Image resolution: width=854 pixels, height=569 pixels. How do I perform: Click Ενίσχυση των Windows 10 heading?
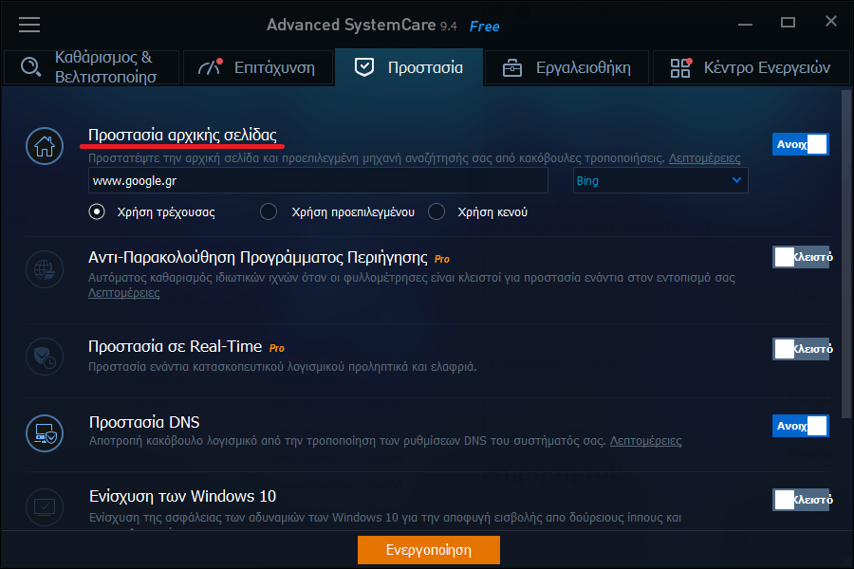tap(182, 496)
